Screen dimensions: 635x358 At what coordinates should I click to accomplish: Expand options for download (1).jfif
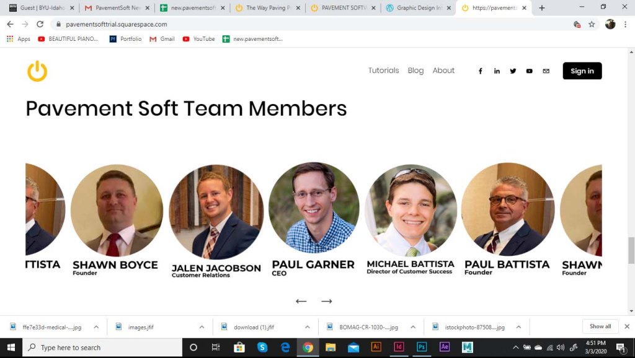[x=307, y=327]
